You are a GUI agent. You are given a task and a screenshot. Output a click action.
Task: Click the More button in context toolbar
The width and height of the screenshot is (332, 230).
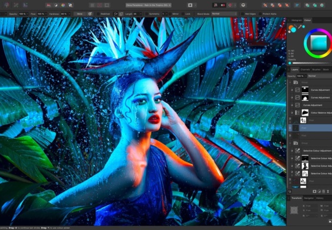[x=79, y=13]
